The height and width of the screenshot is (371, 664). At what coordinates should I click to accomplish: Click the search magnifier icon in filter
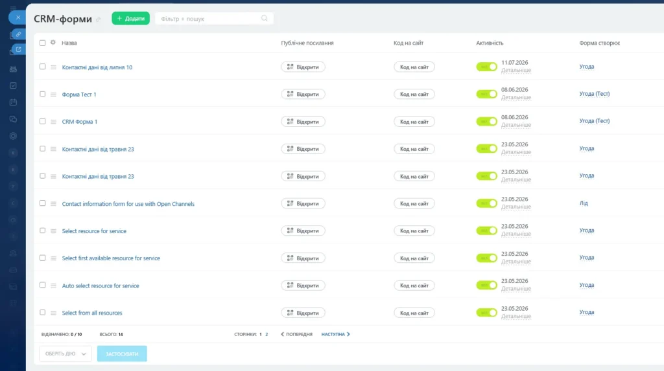(265, 18)
